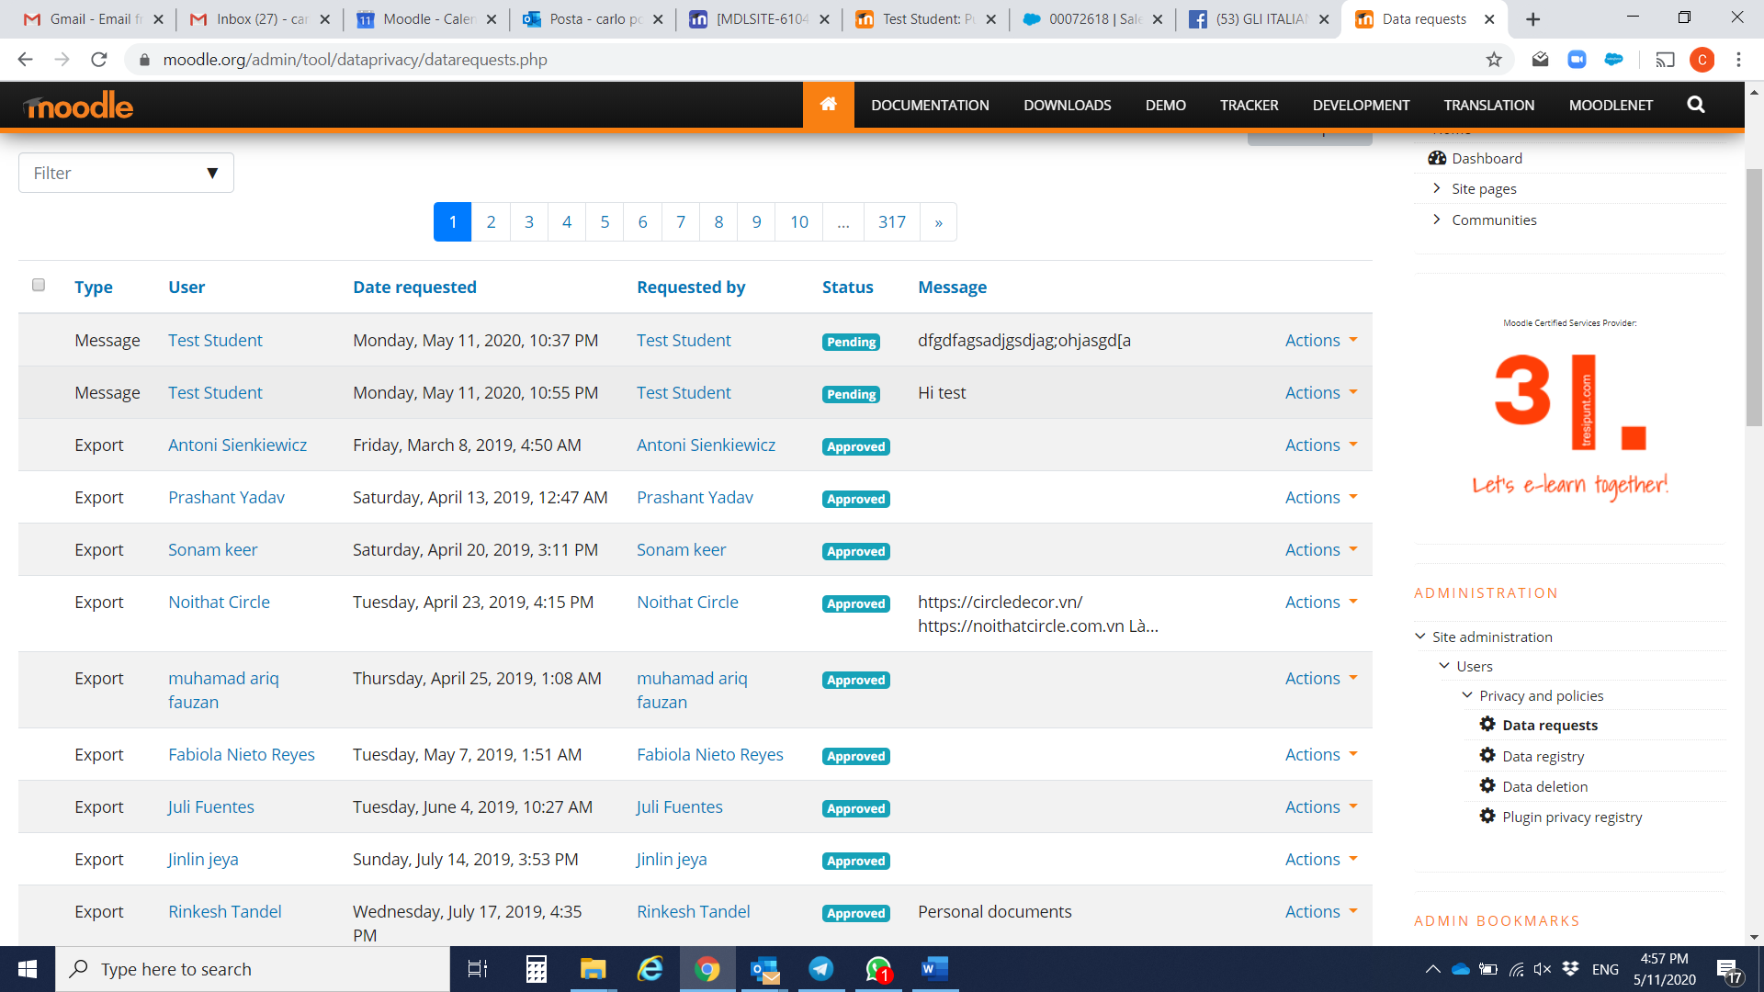The image size is (1764, 992).
Task: Click gear icon beside Data registry
Action: pos(1487,755)
